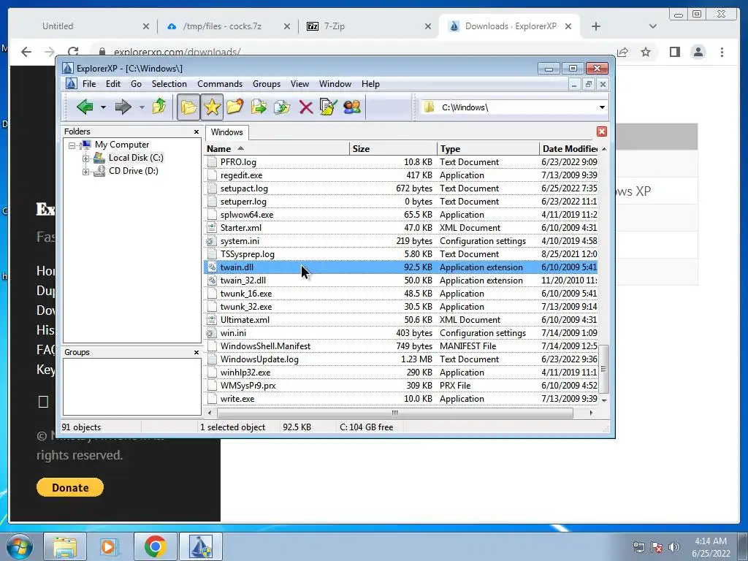Toggle the Groups star icon
The height and width of the screenshot is (561, 748).
click(x=212, y=107)
